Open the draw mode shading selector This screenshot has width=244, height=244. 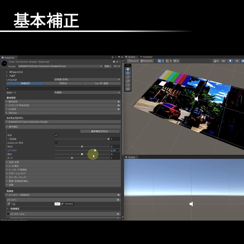[216, 61]
